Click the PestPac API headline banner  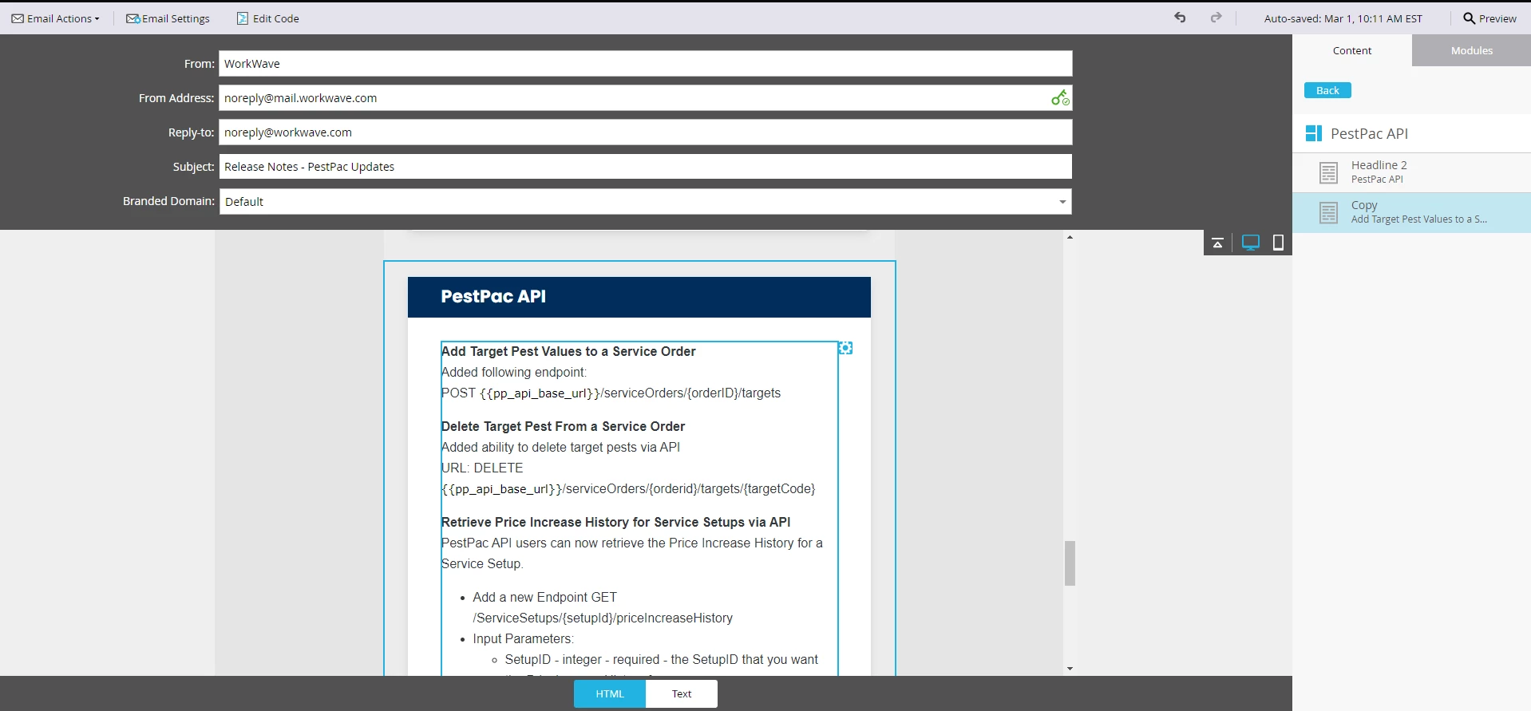639,297
